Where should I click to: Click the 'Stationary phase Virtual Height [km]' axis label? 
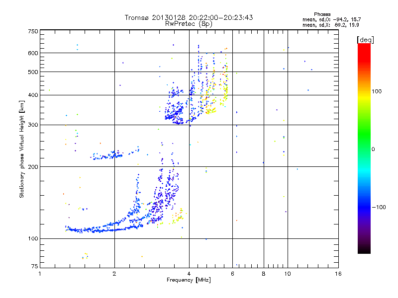coord(22,149)
